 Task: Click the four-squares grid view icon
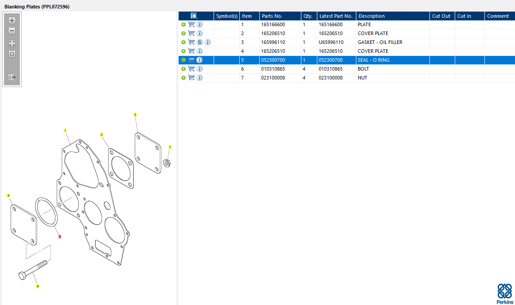[12, 44]
